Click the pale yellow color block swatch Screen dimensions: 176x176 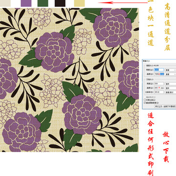pos(80,3)
